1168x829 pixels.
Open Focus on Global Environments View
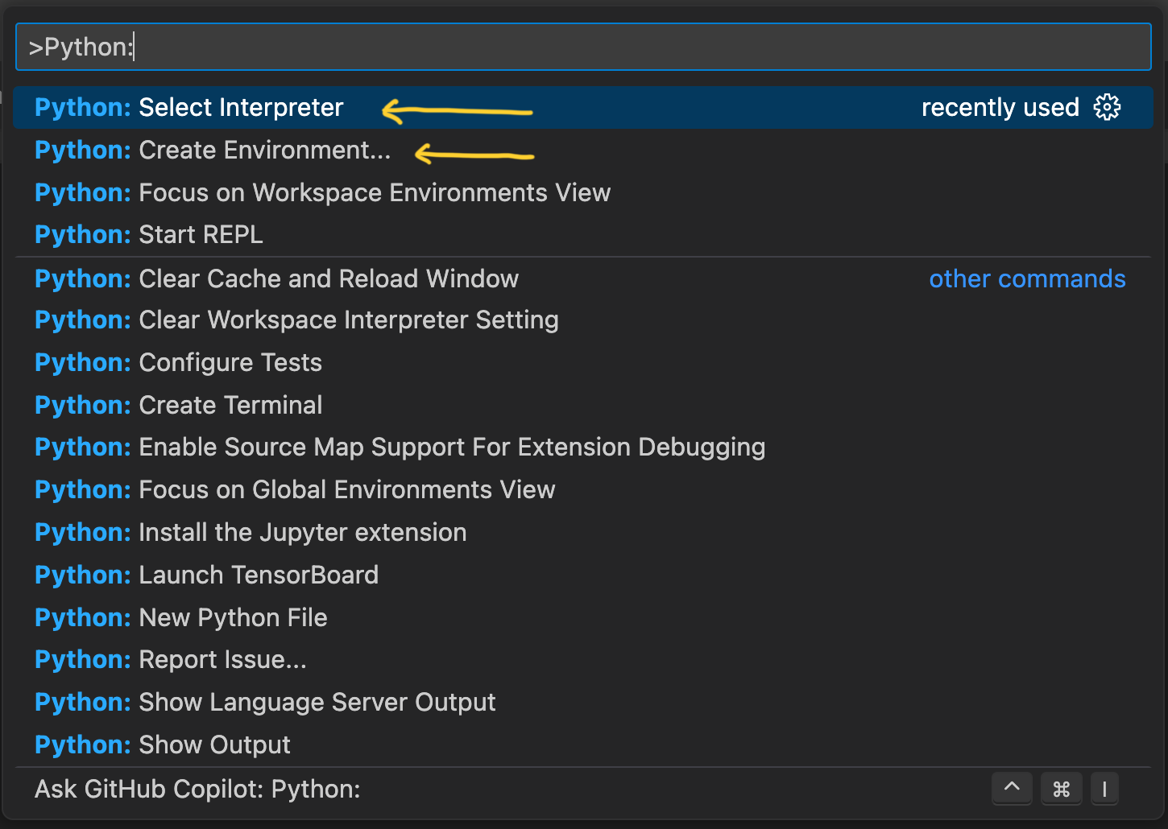(x=583, y=490)
